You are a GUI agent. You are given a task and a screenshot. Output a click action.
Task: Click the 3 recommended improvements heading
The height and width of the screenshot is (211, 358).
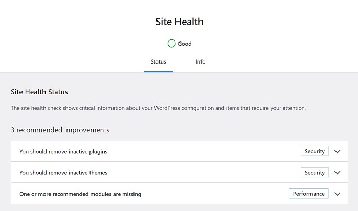[x=60, y=130]
